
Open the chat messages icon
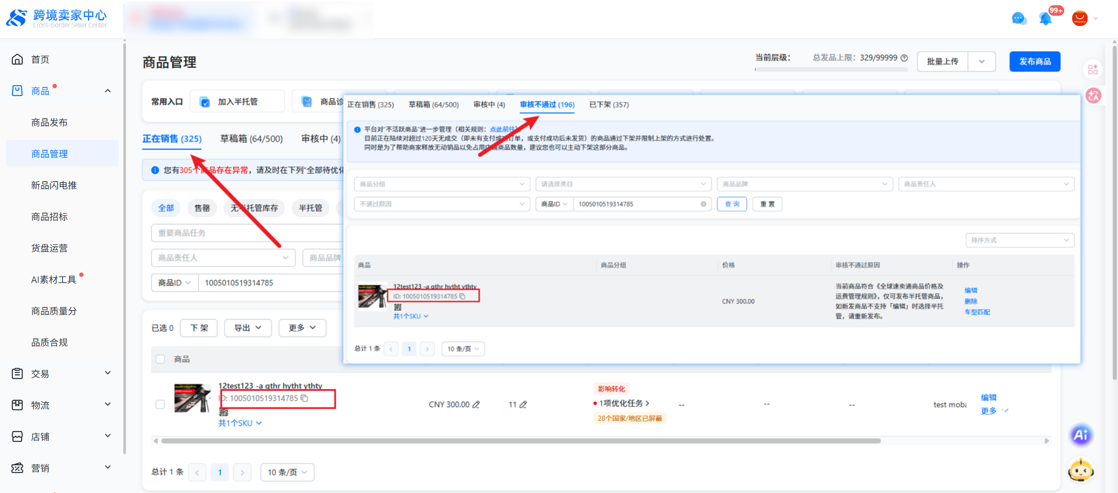tap(1018, 18)
